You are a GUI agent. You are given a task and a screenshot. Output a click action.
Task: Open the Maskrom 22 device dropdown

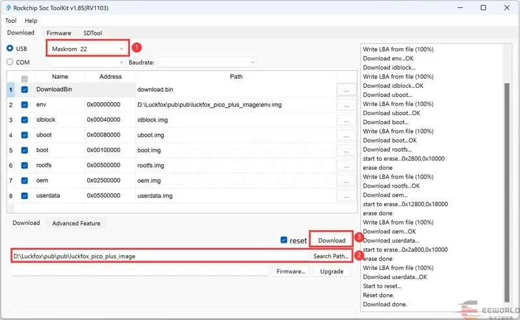coord(88,49)
